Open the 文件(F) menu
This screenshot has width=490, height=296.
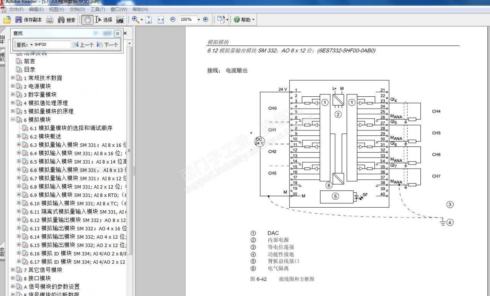pos(16,9)
